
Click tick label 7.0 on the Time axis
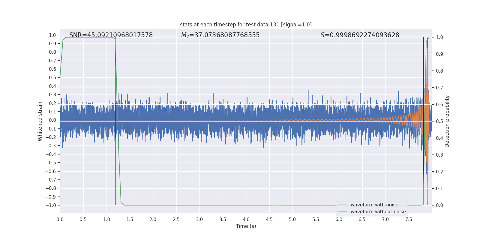click(x=385, y=219)
